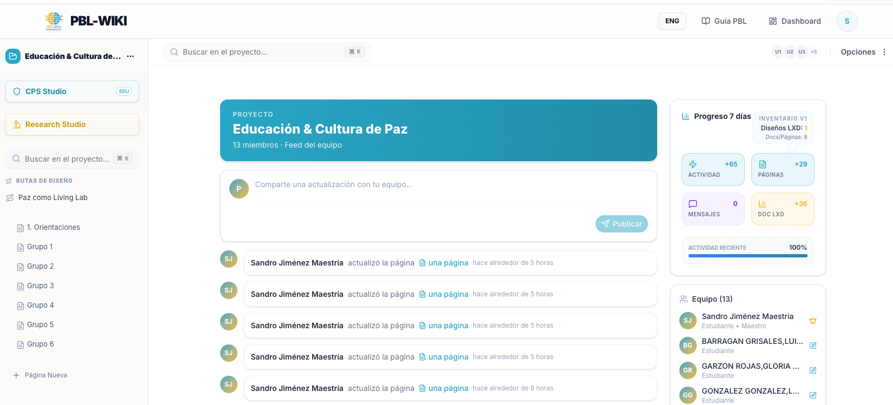Open the three-dot menu beside project name

[x=130, y=56]
